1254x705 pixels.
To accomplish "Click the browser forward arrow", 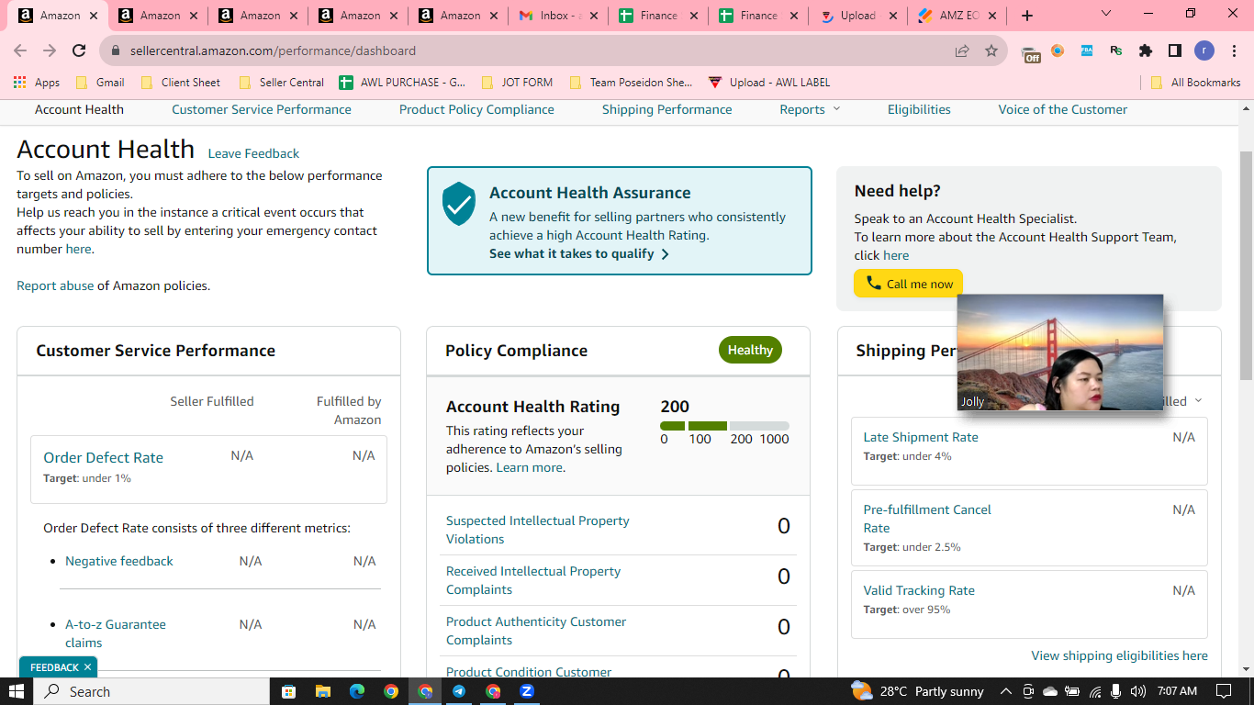I will click(50, 50).
